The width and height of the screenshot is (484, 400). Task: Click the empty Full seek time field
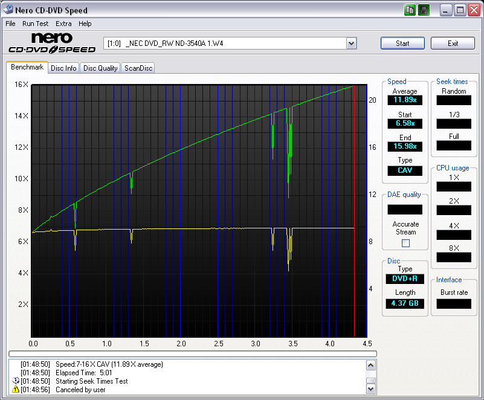tap(454, 146)
